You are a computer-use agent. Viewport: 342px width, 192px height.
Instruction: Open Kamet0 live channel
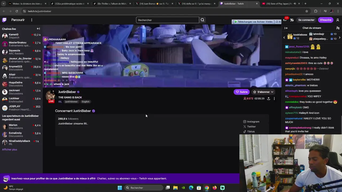[x=21, y=36]
